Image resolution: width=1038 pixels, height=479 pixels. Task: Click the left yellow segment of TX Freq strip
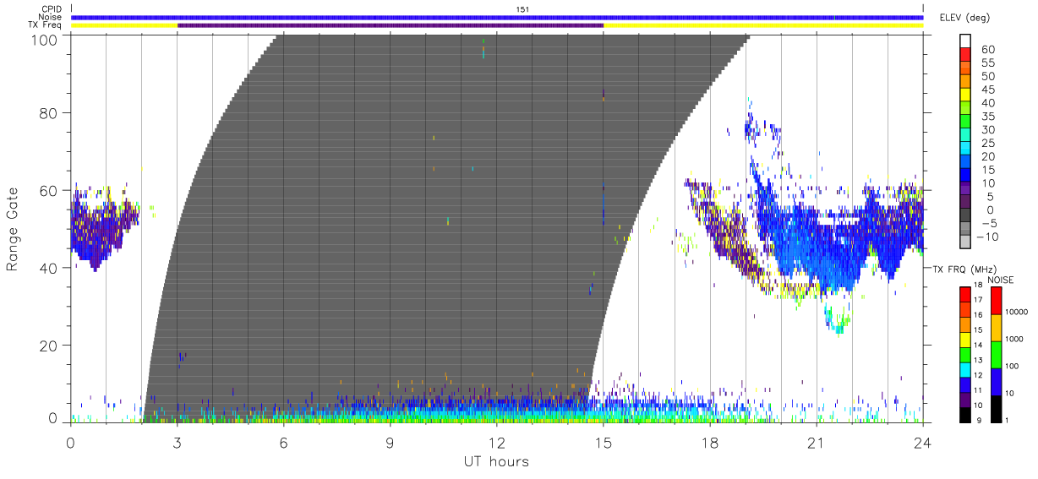[124, 25]
